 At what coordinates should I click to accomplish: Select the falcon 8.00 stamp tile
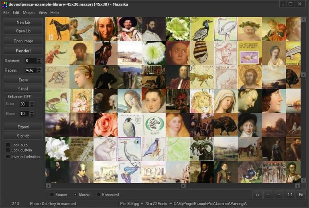130,125
